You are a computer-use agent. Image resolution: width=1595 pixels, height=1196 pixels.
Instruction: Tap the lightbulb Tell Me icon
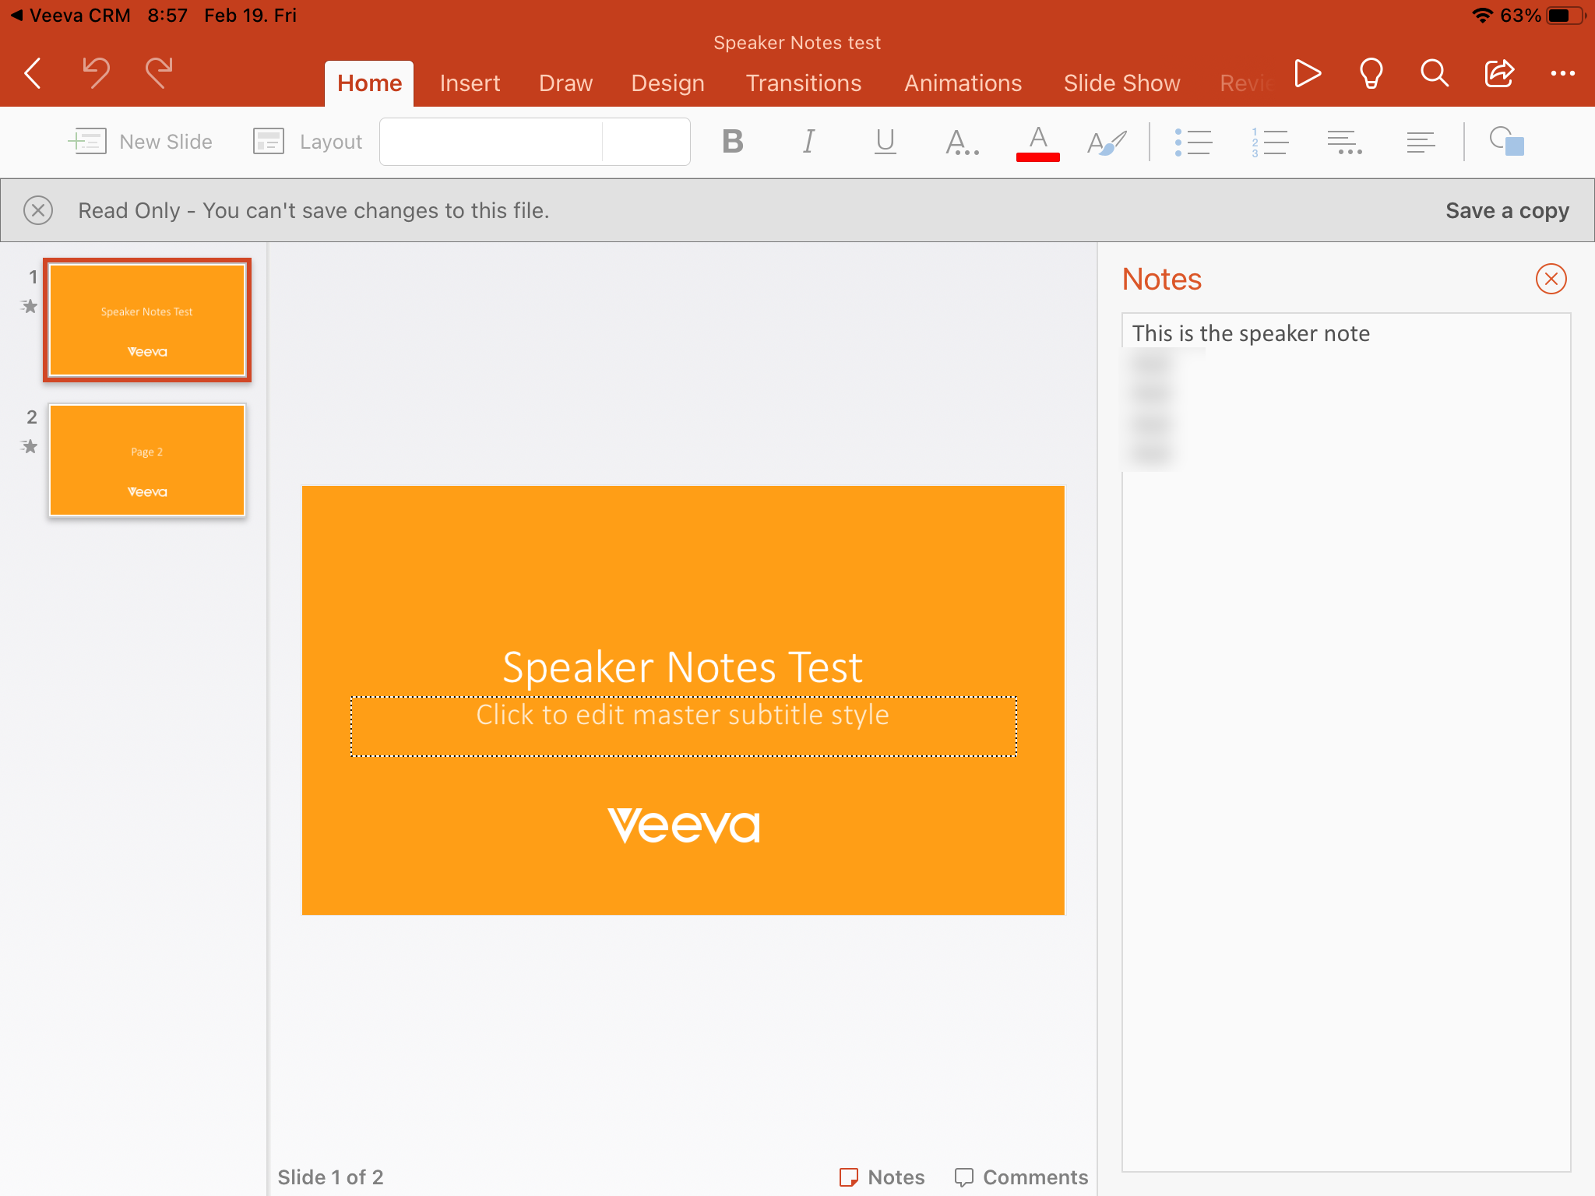click(x=1371, y=74)
